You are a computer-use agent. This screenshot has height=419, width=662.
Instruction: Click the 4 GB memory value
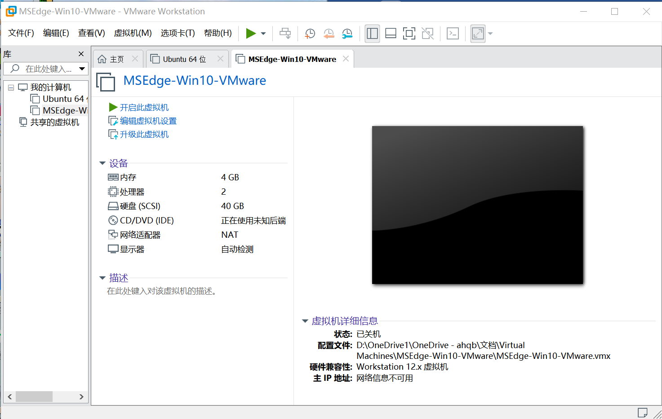click(230, 177)
